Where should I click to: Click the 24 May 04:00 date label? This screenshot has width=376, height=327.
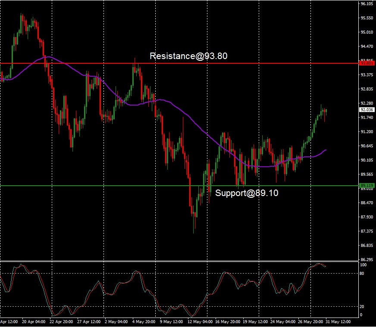[283, 322]
